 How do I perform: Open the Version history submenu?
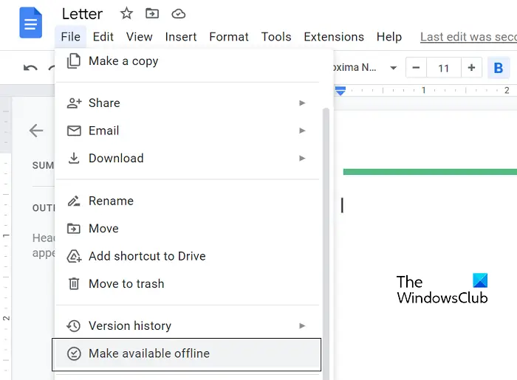188,326
